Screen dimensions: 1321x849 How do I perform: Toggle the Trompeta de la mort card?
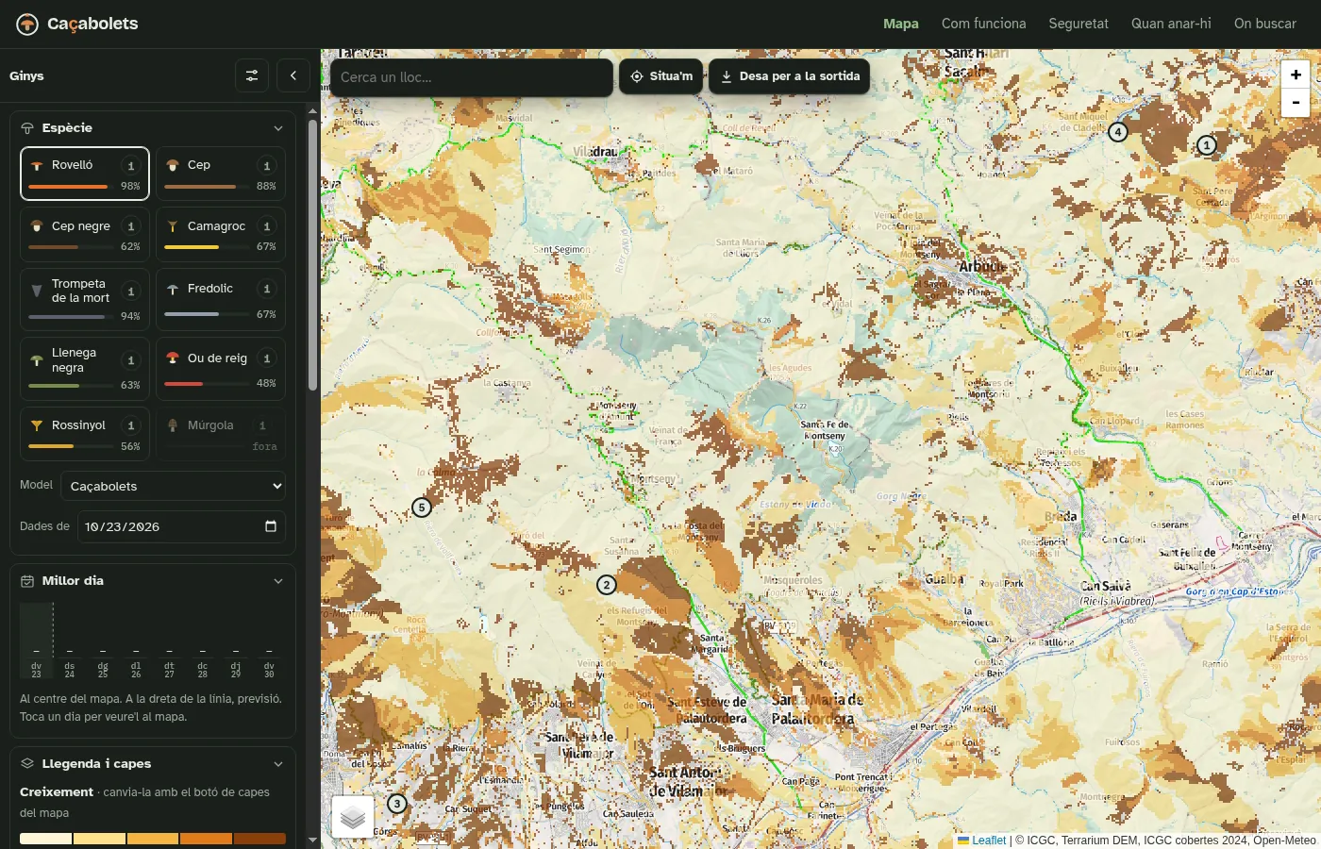pos(85,299)
